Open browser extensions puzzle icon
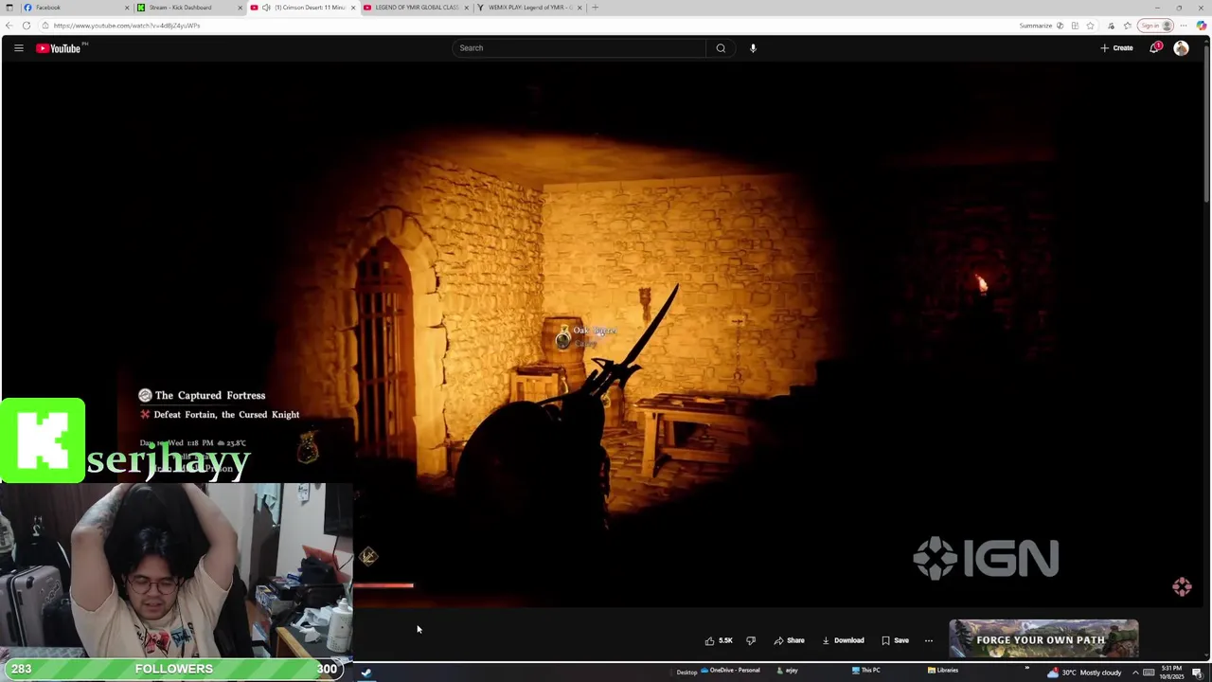 point(1111,26)
